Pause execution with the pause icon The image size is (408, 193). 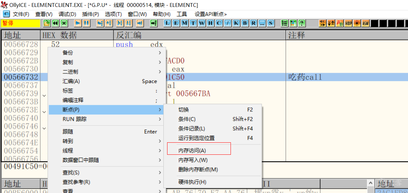coord(86,23)
